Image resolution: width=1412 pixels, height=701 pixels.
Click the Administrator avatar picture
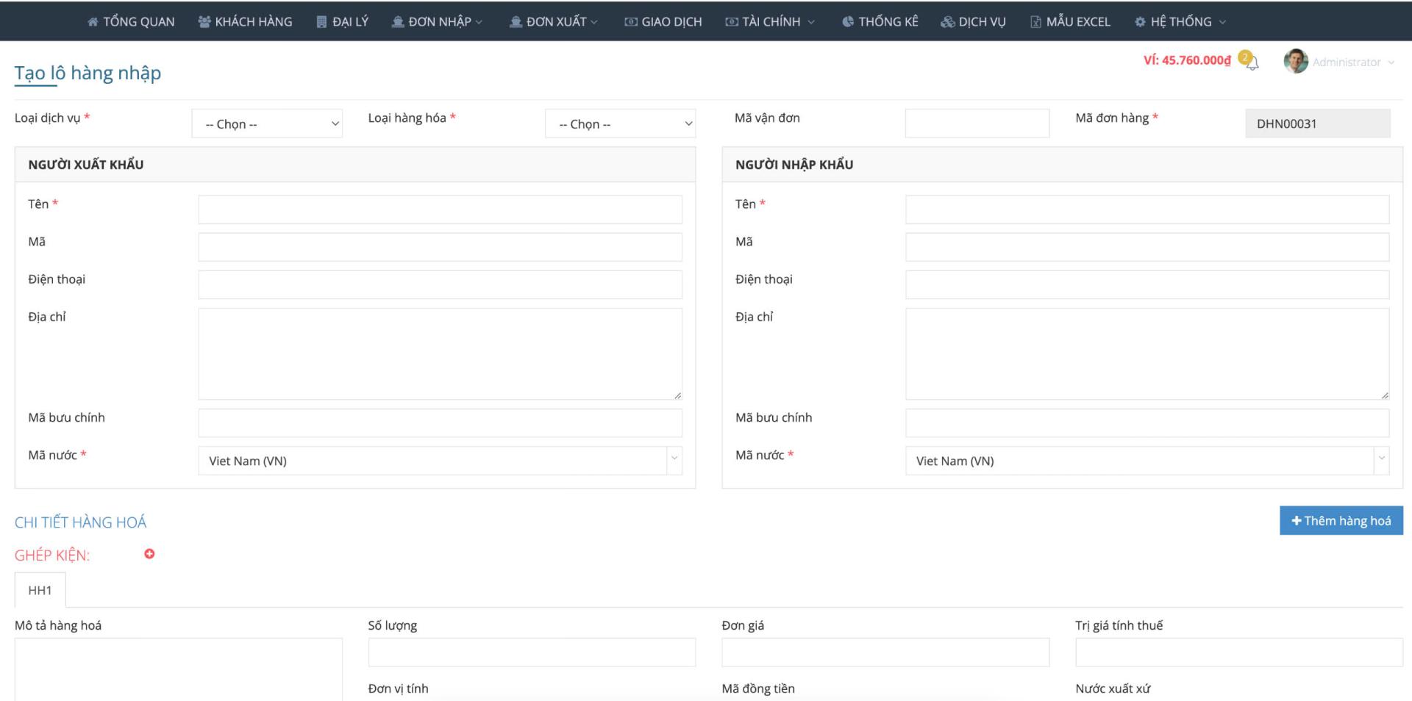pos(1295,62)
